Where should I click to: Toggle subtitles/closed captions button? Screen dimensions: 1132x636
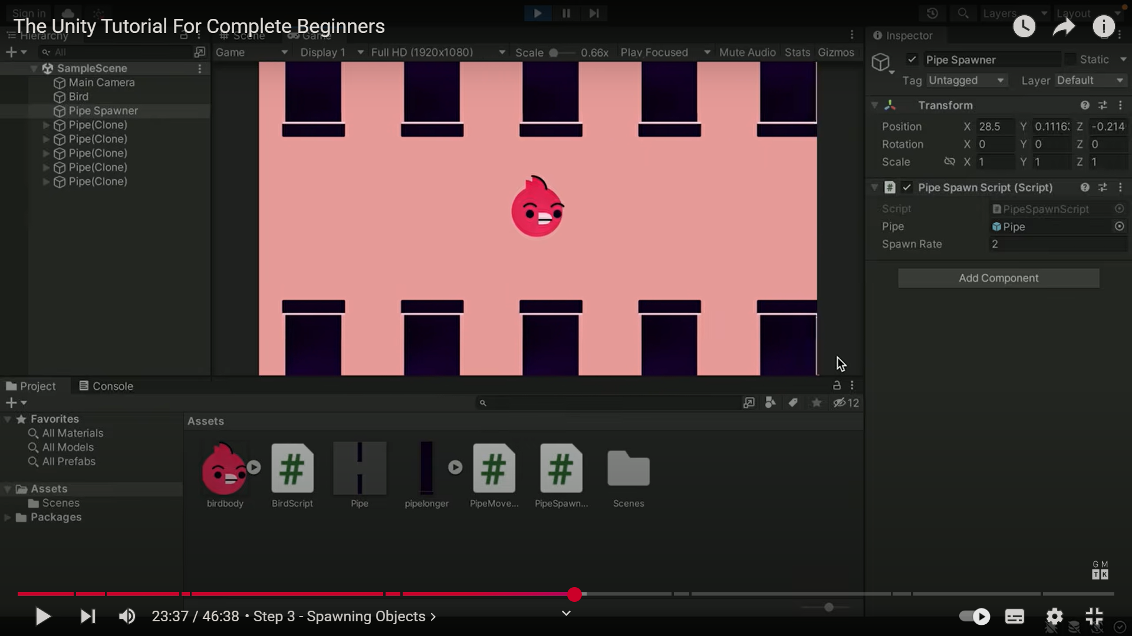coord(1015,617)
